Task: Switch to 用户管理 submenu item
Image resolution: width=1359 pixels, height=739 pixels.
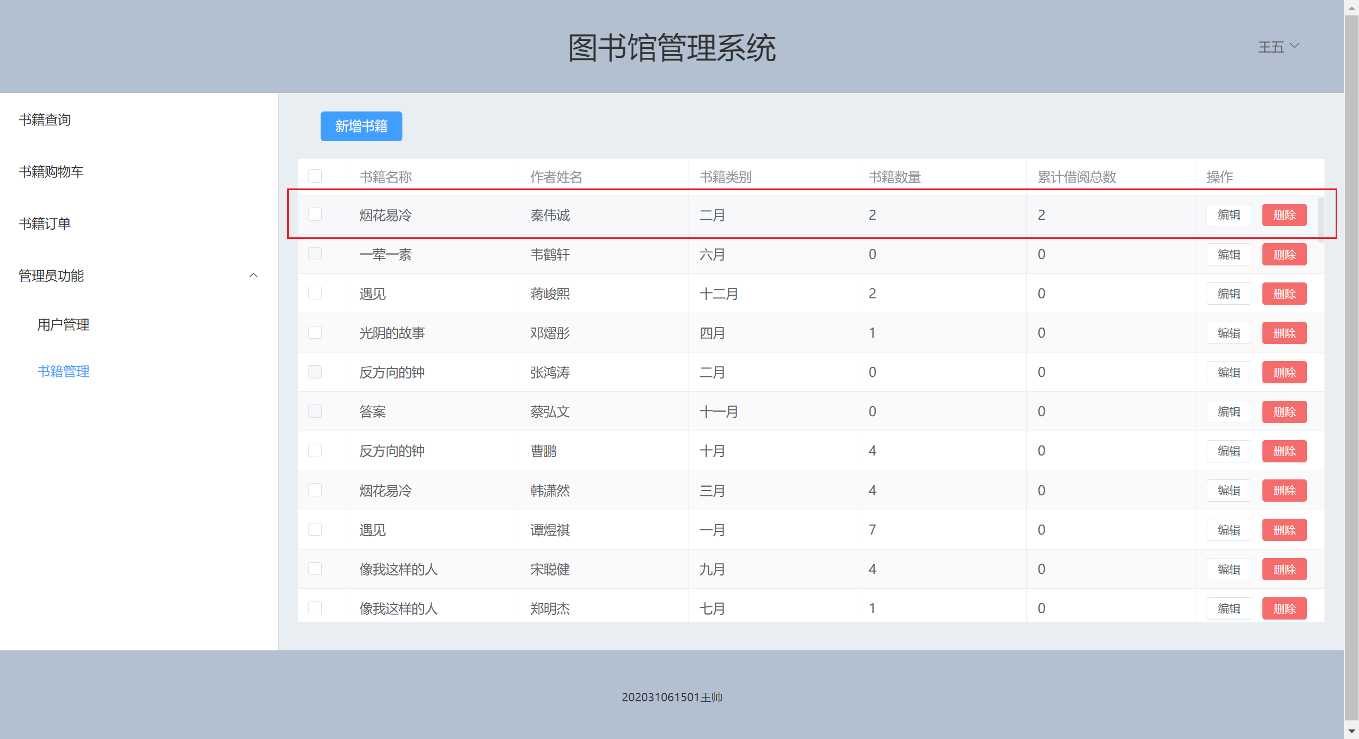Action: pyautogui.click(x=63, y=324)
